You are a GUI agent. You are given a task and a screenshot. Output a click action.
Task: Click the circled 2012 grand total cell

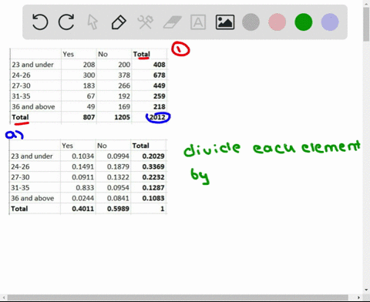click(157, 117)
